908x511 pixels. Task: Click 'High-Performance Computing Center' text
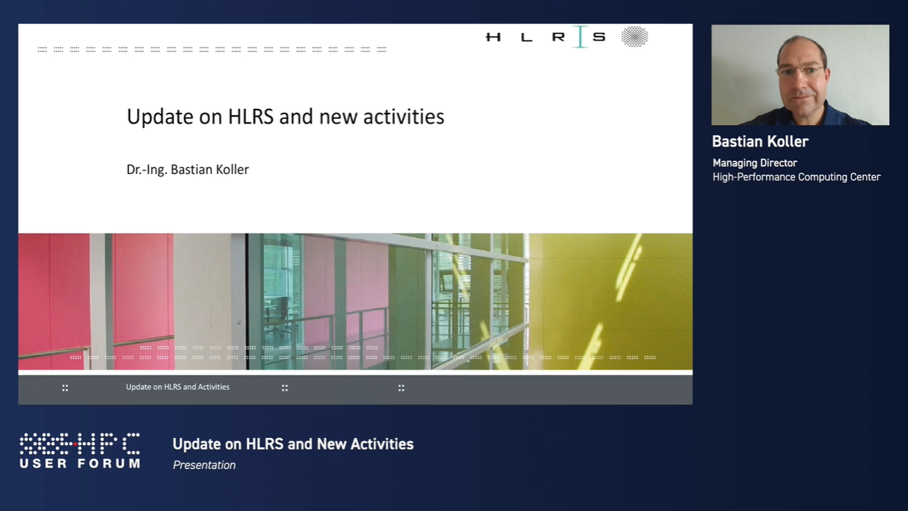[x=796, y=176]
